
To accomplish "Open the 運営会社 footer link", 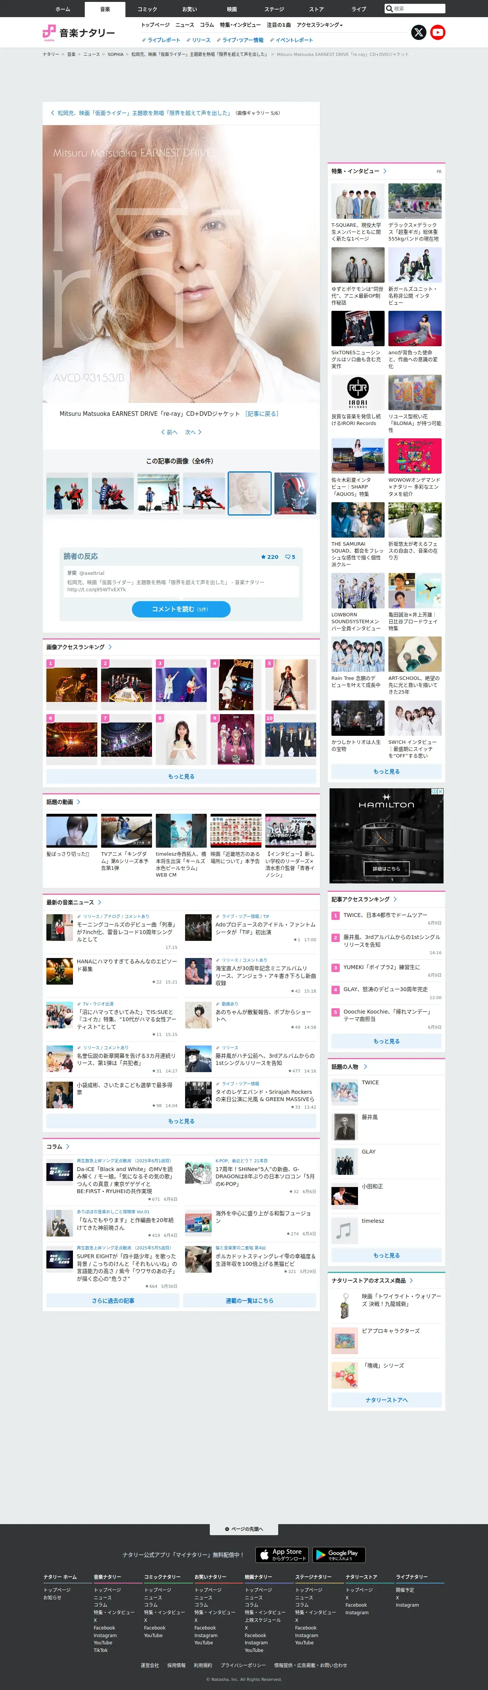I will point(149,1665).
